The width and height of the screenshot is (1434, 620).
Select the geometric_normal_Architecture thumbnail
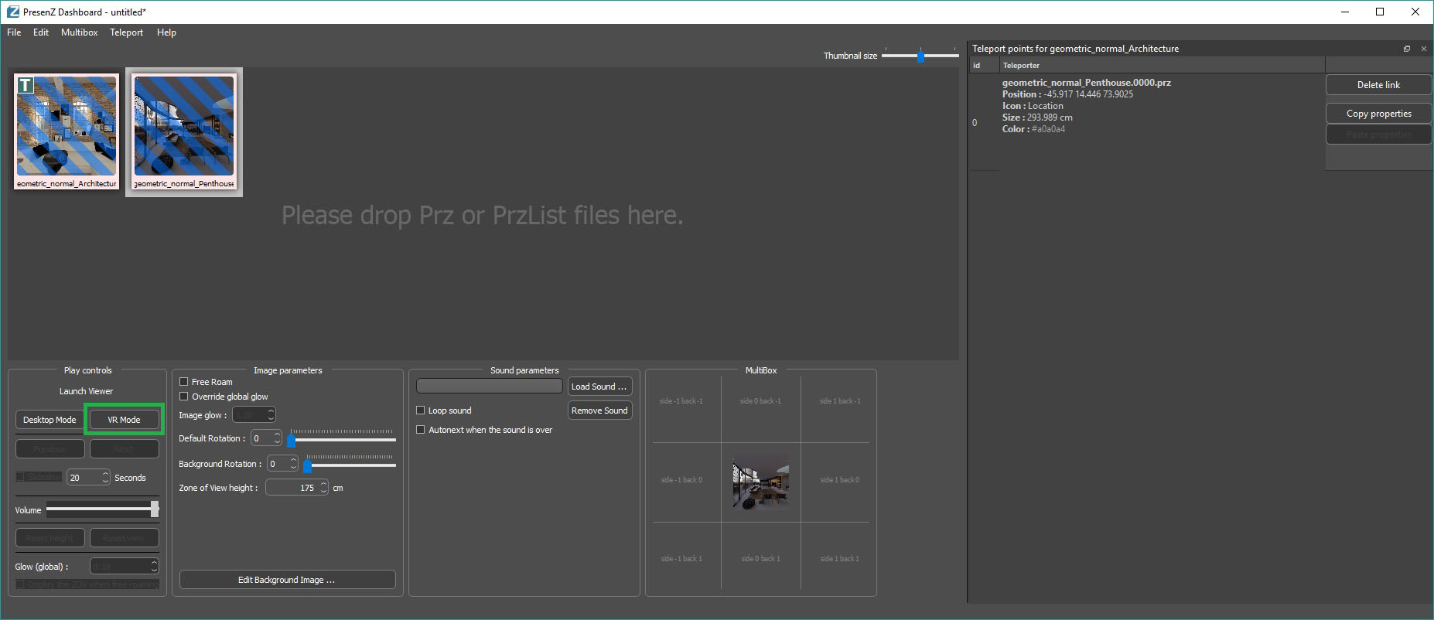[x=67, y=131]
